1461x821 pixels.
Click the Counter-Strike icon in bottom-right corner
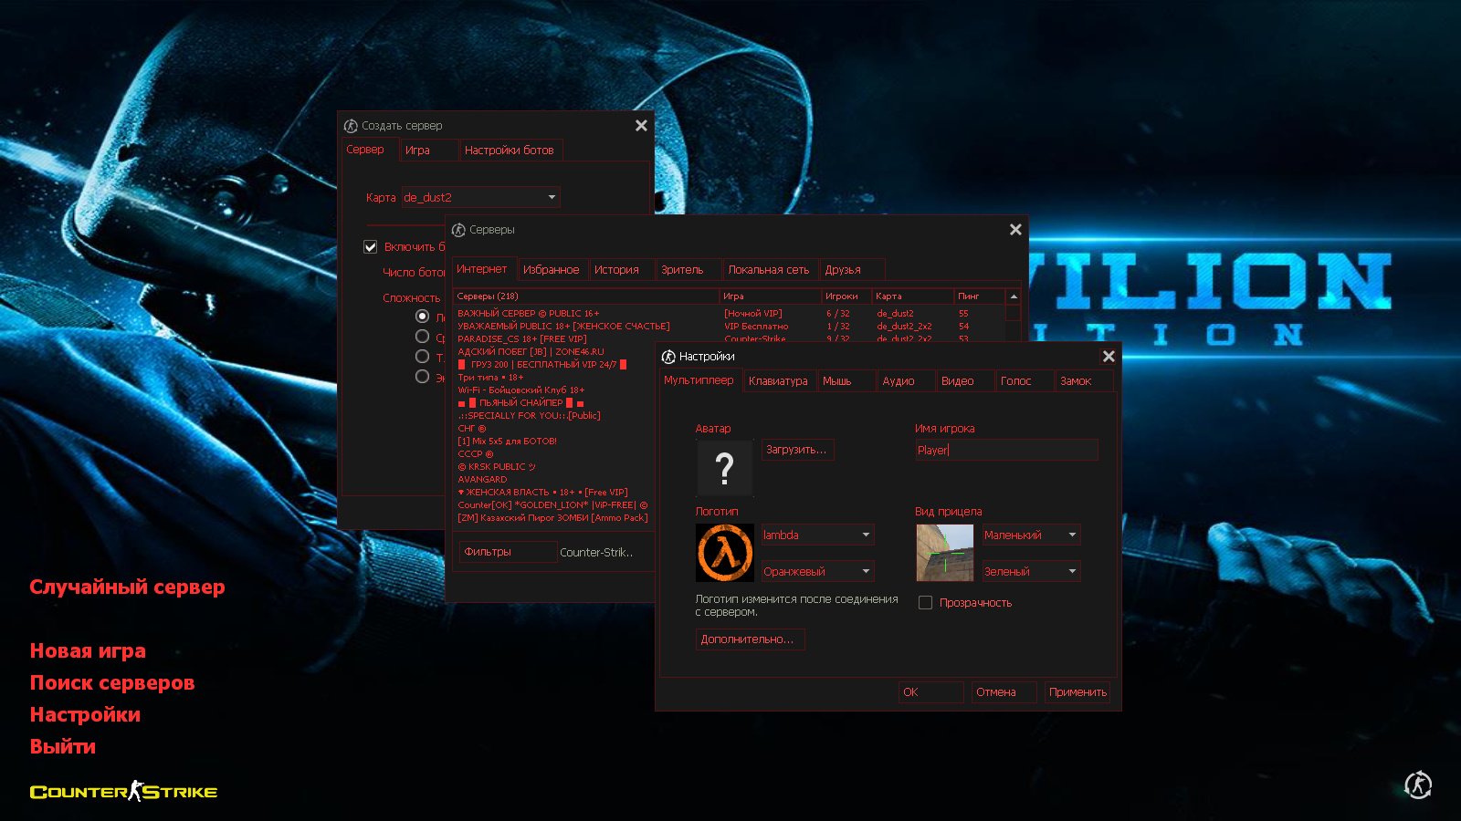(x=1418, y=785)
